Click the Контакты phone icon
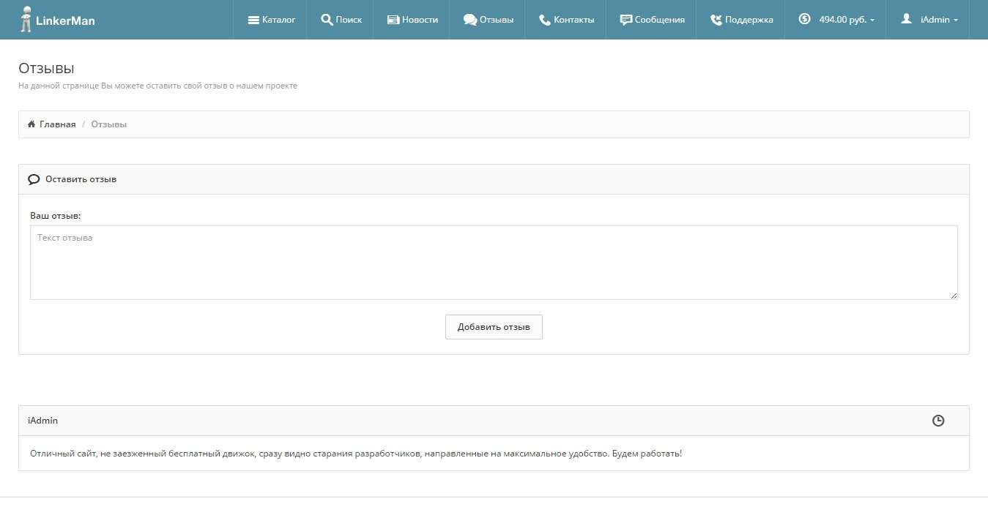 [544, 20]
